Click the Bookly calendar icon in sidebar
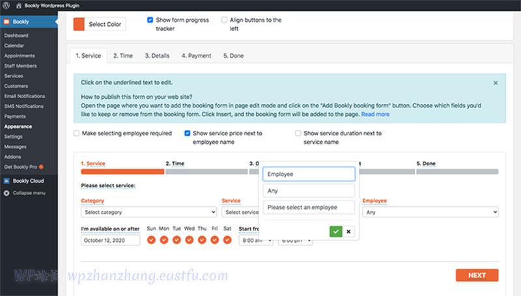Image resolution: width=521 pixels, height=296 pixels. (7, 22)
